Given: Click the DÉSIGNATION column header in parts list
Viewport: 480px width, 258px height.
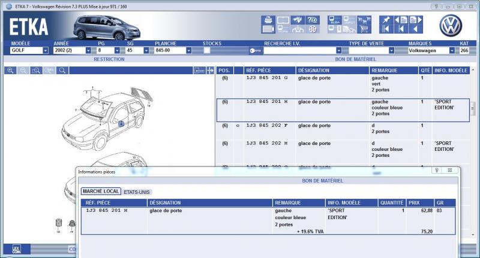Looking at the screenshot, I should [x=332, y=71].
